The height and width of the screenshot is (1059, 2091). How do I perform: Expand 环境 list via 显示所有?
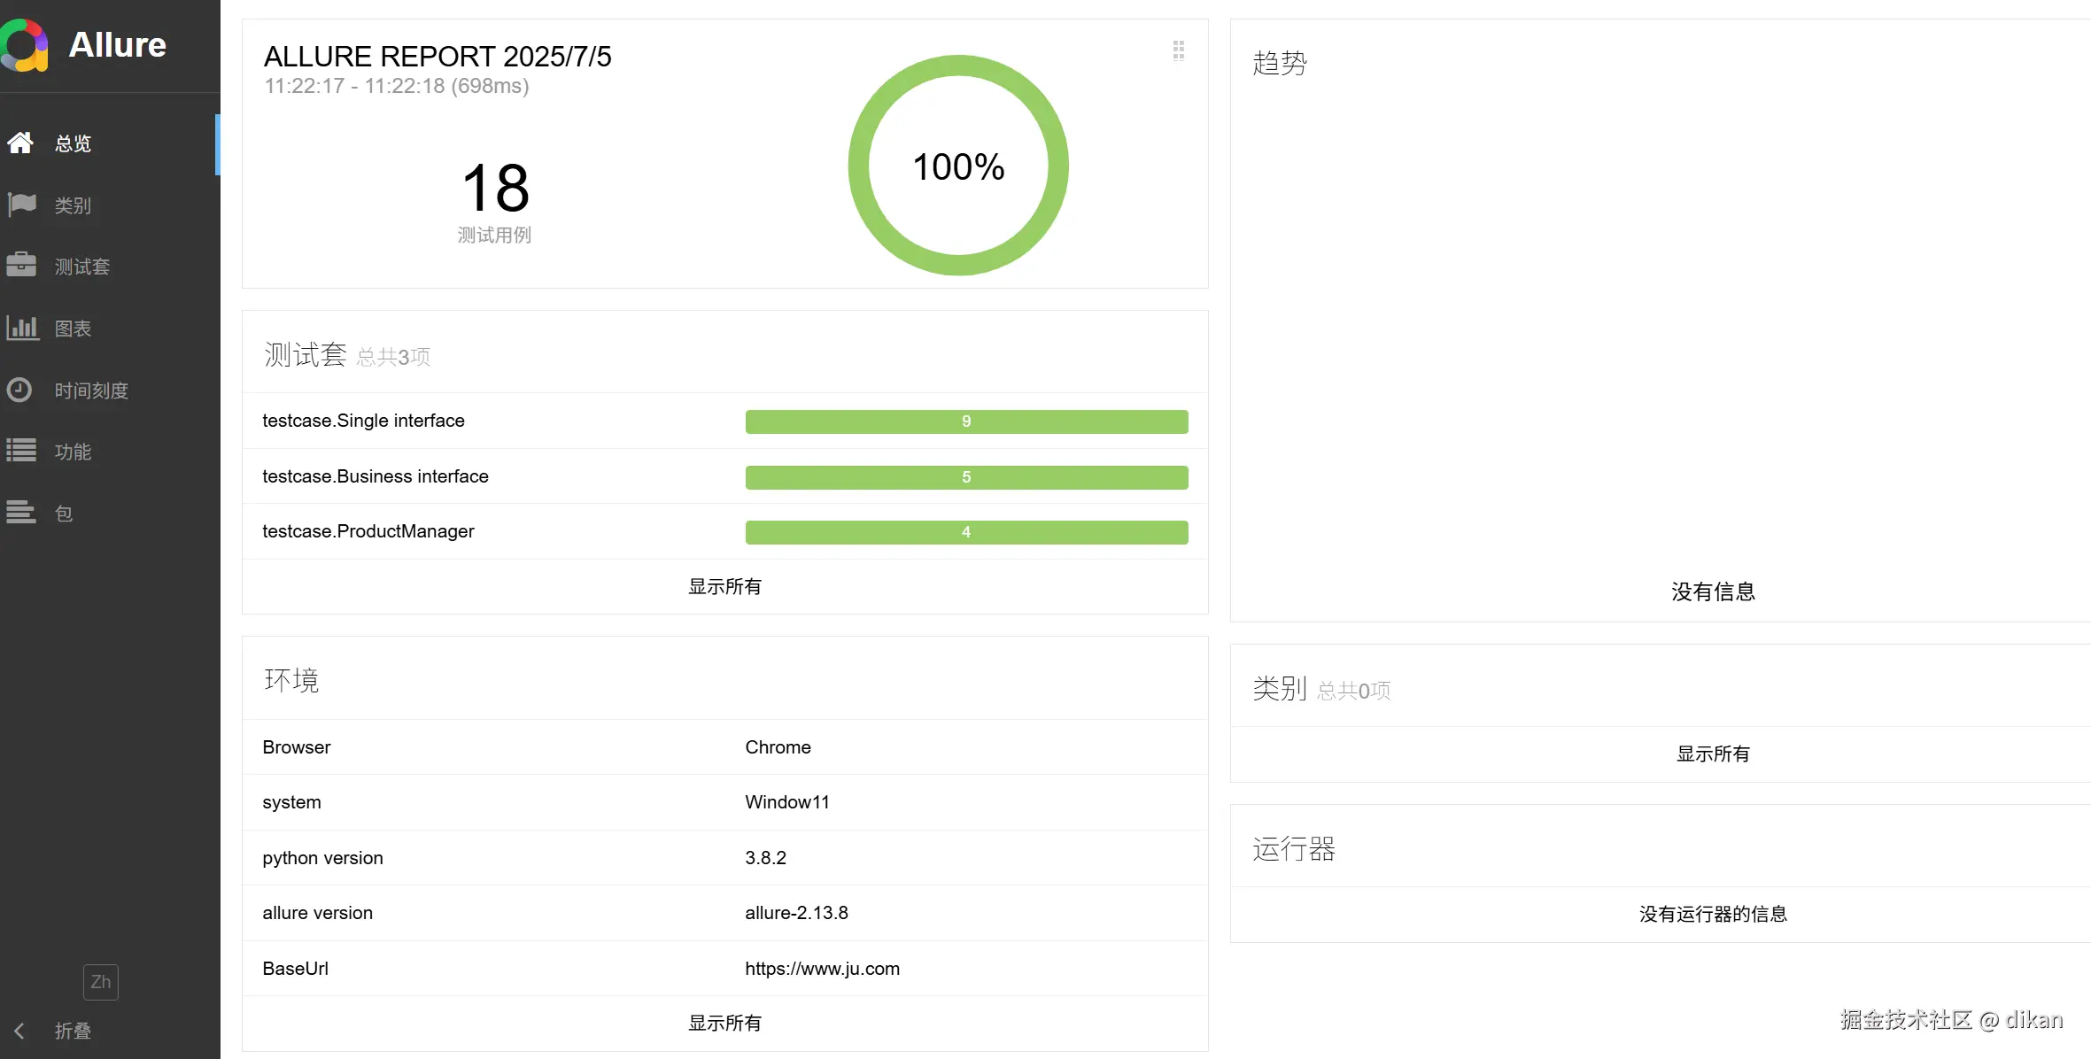click(724, 1023)
